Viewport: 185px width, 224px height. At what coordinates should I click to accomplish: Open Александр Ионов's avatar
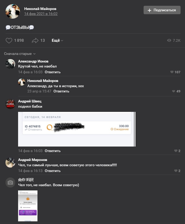pyautogui.click(x=10, y=64)
